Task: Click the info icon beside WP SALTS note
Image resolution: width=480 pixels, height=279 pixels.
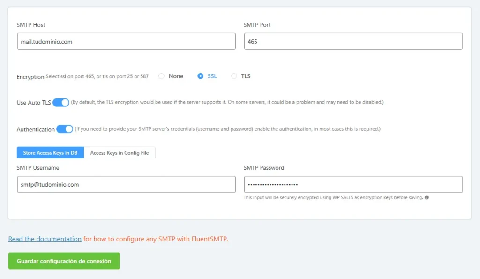Action: click(x=427, y=197)
